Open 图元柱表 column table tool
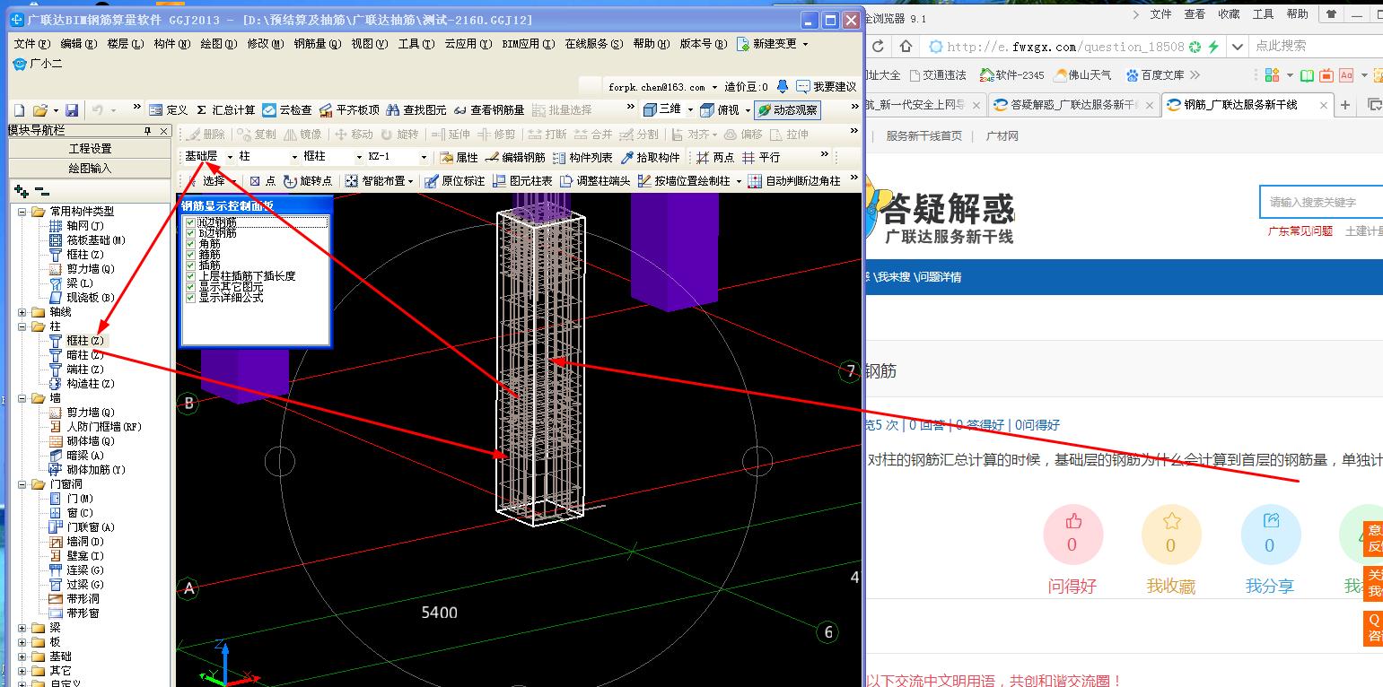1383x687 pixels. coord(521,180)
